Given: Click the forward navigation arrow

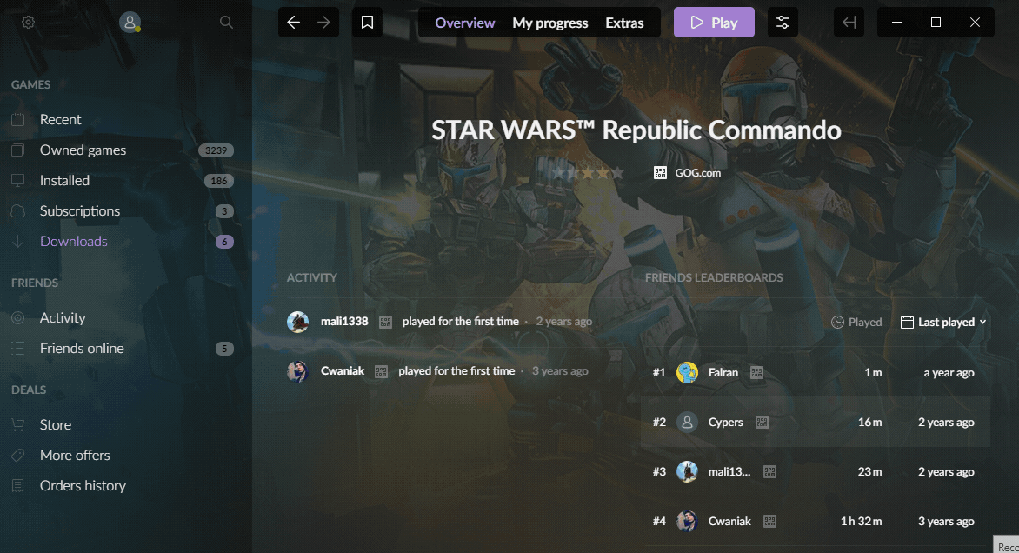Looking at the screenshot, I should click(323, 22).
